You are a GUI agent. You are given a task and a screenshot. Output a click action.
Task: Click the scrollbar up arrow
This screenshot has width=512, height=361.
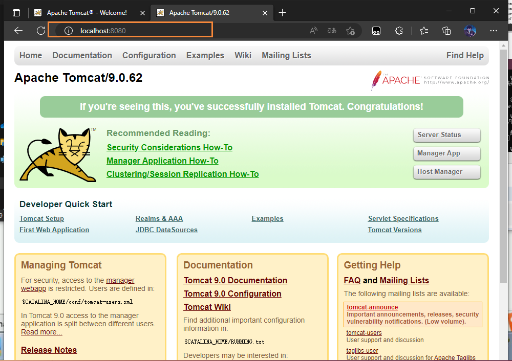pyautogui.click(x=503, y=46)
